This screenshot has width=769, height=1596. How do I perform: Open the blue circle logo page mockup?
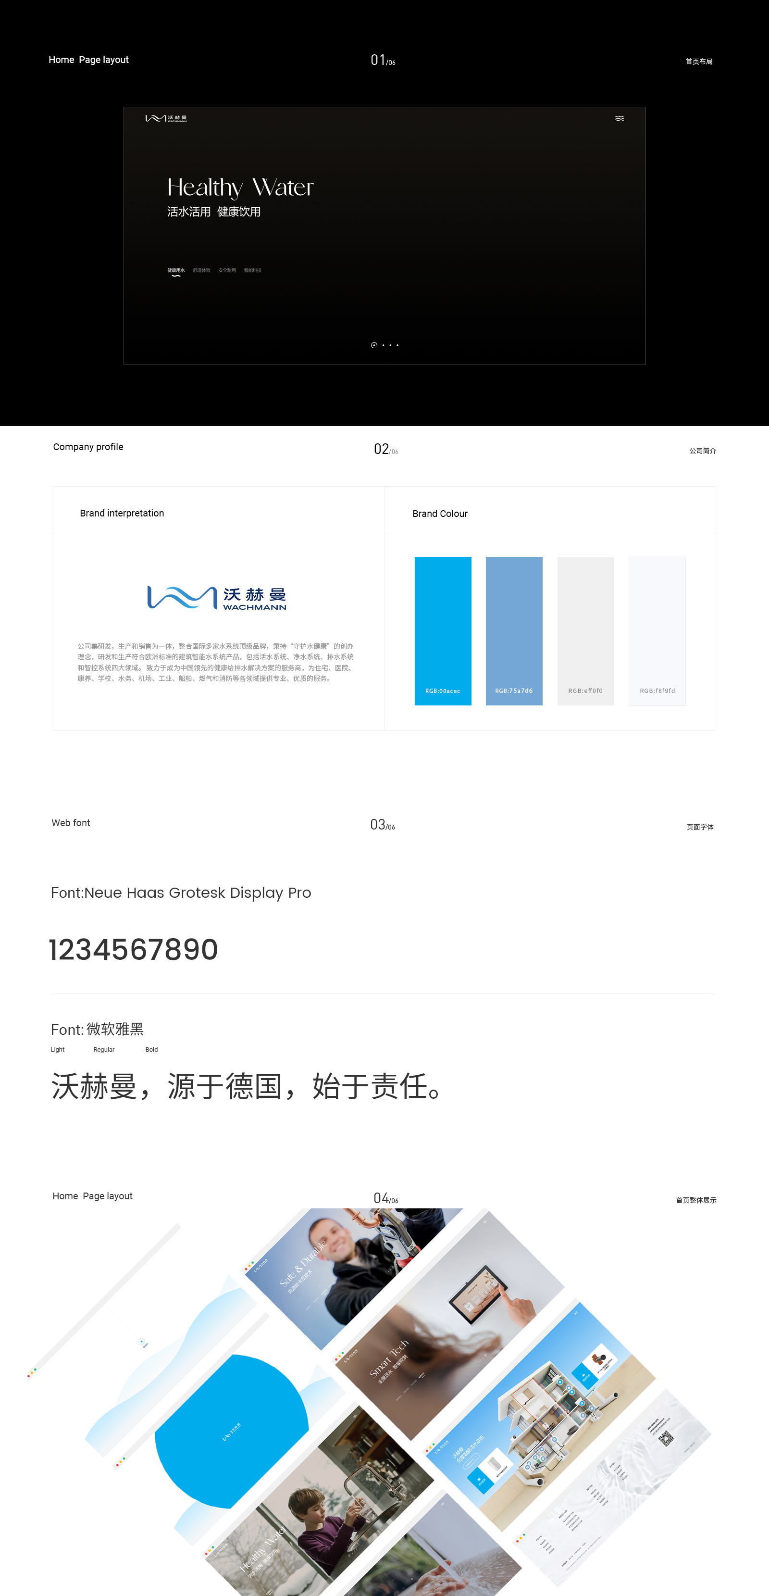[x=231, y=1431]
